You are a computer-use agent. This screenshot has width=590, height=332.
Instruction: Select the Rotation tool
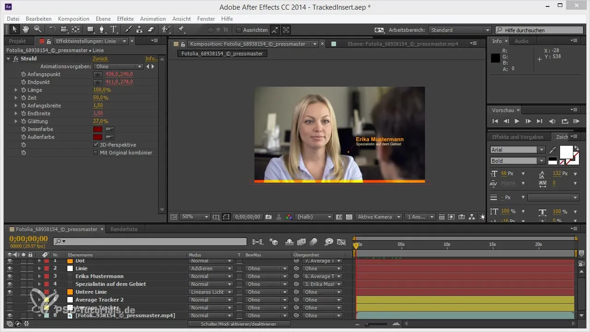coord(52,30)
